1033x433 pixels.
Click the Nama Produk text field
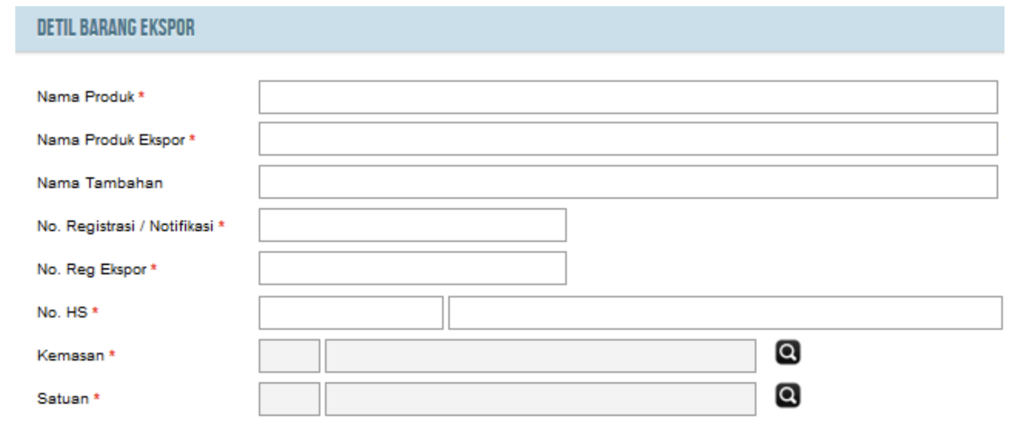[628, 97]
